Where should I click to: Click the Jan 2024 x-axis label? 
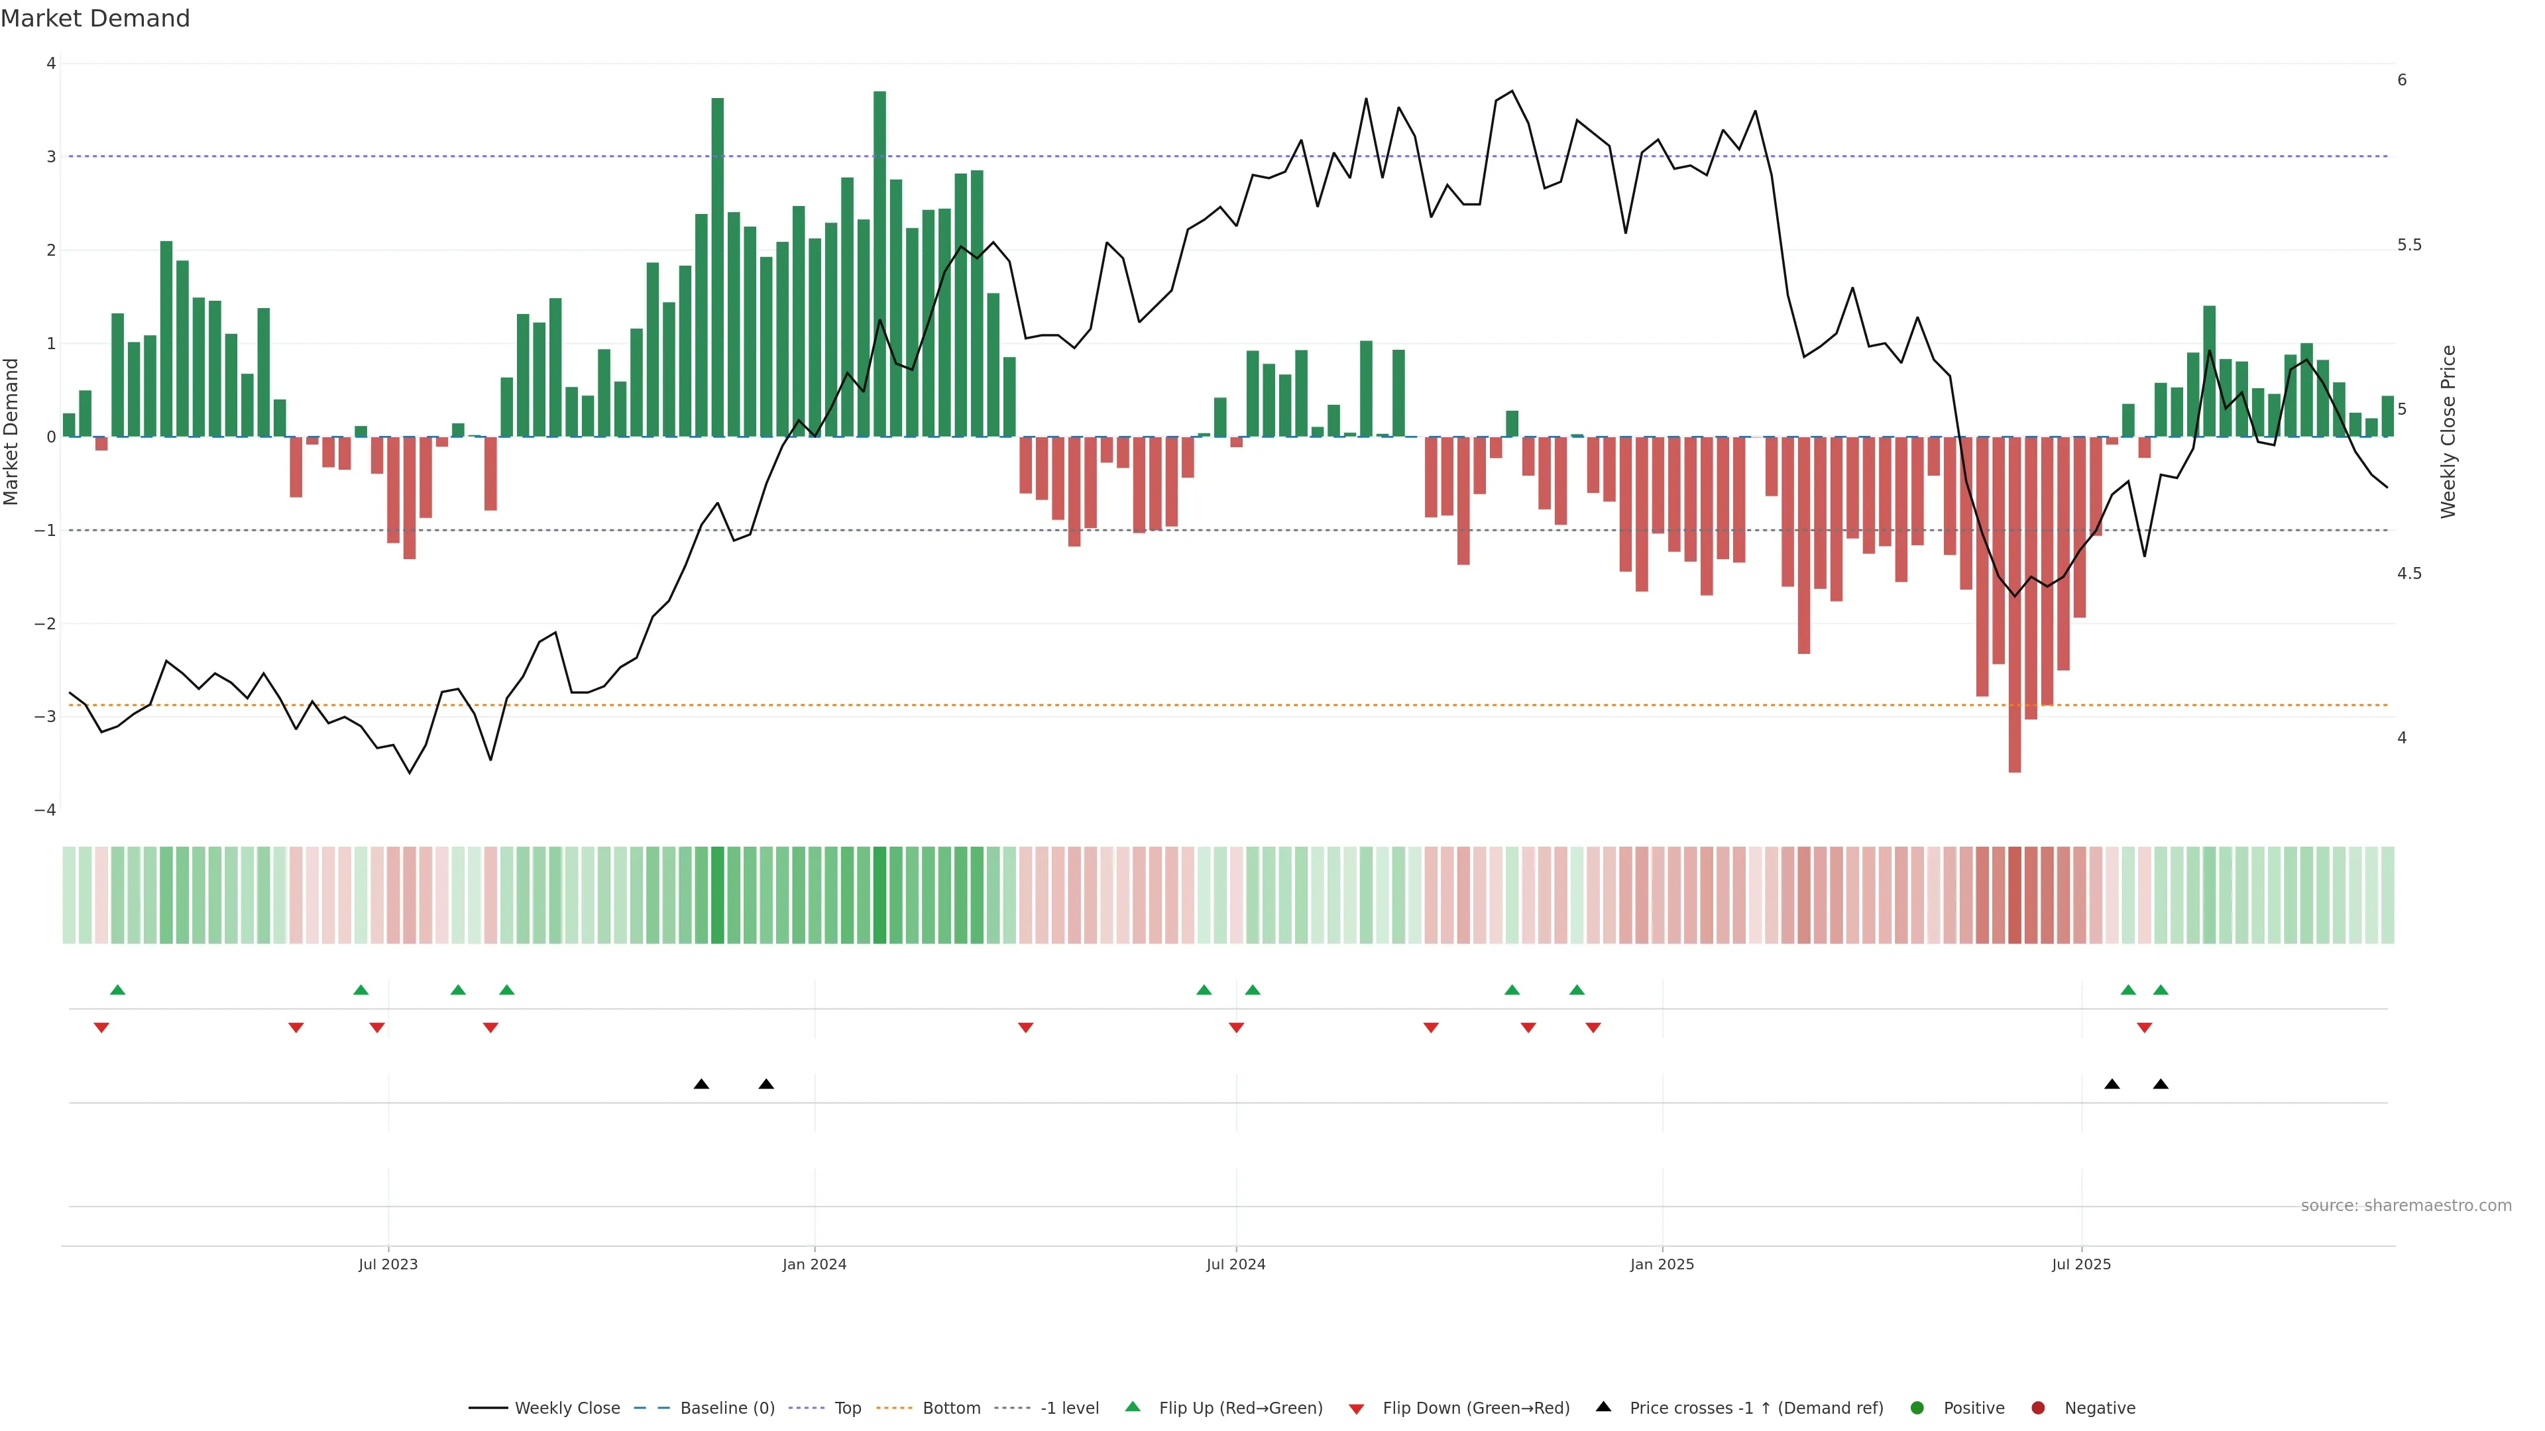pos(814,1264)
